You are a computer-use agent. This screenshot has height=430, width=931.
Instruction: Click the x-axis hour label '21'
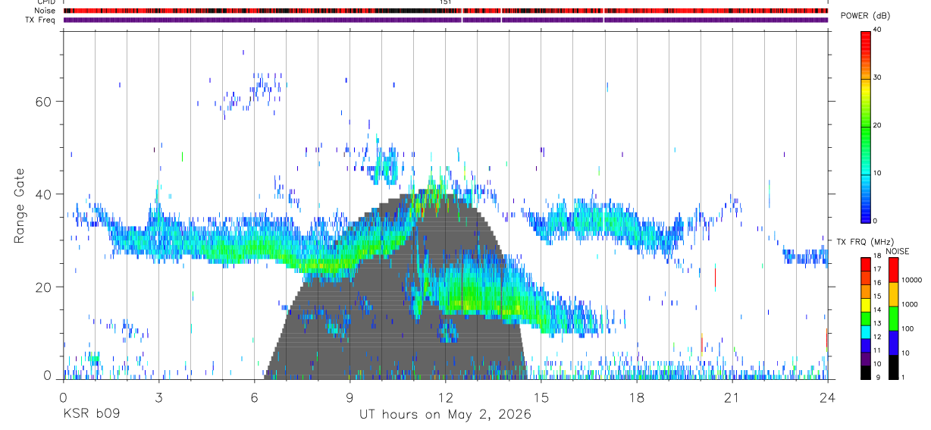click(x=732, y=397)
